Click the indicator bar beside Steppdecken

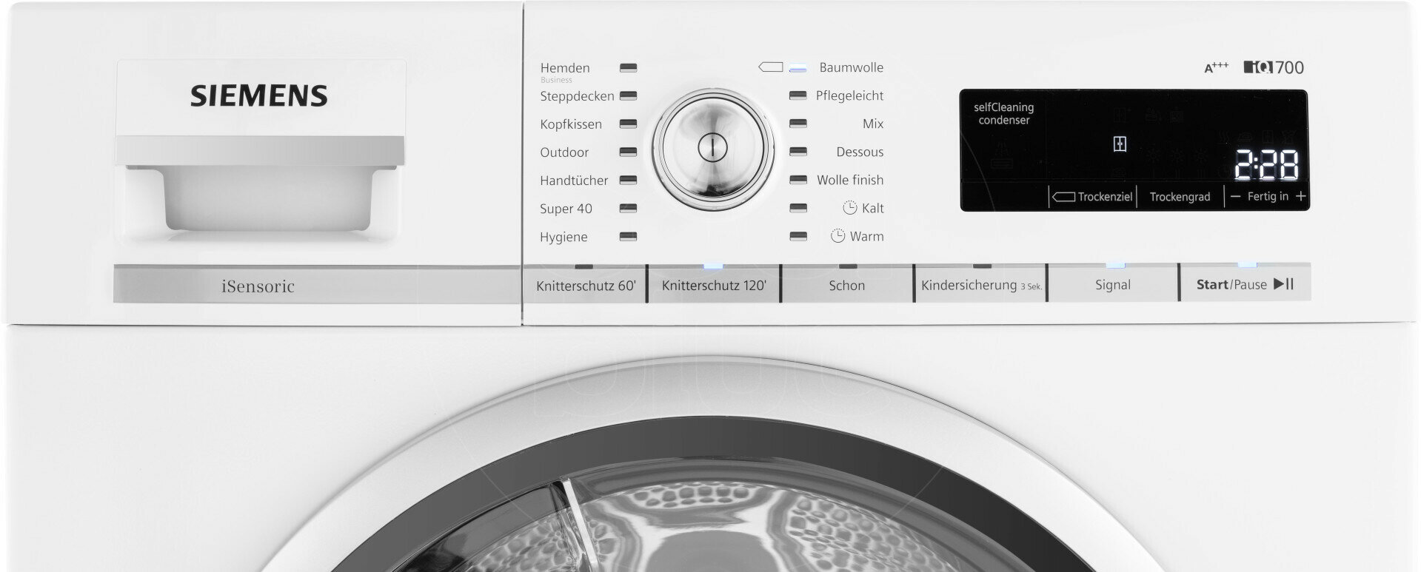coord(628,95)
